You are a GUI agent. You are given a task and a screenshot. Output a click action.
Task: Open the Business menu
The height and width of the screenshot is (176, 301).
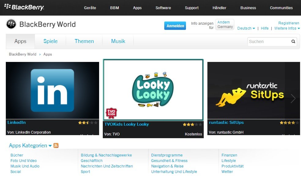click(248, 8)
